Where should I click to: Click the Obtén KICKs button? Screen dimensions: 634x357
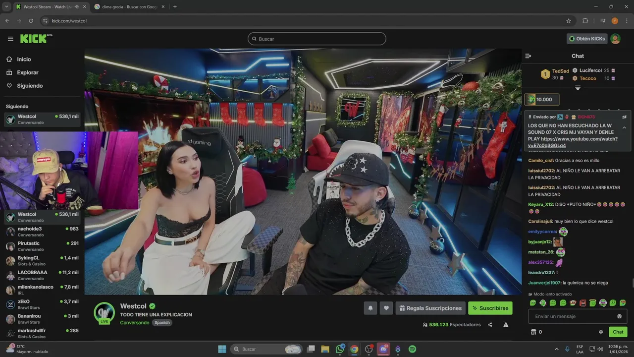point(587,39)
